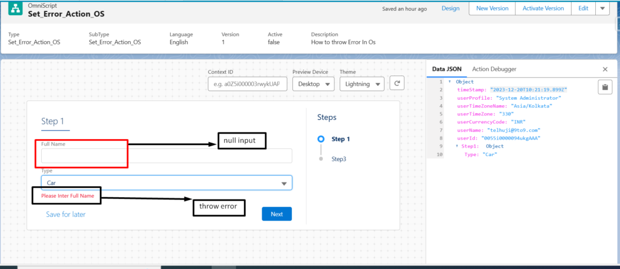
Task: Click the Step 1 heading in the form
Action: click(x=53, y=122)
